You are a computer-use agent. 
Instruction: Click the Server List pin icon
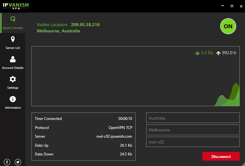[x=13, y=39]
